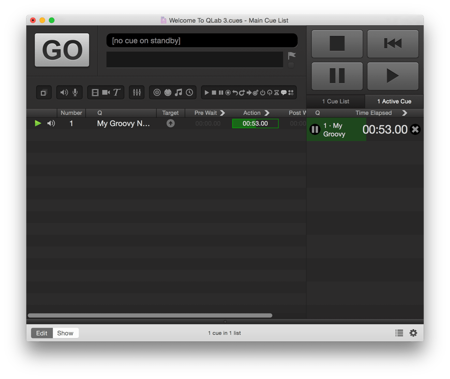Add a Mic cue from toolbar
450x379 pixels.
tap(75, 93)
